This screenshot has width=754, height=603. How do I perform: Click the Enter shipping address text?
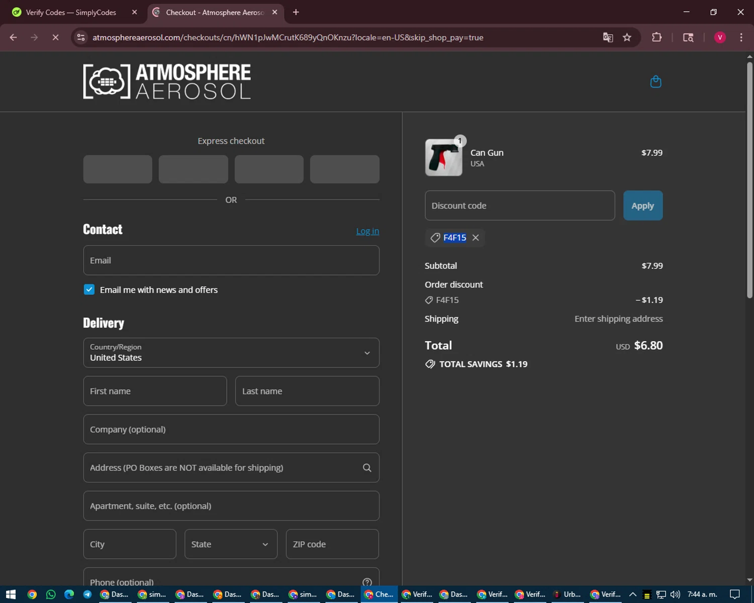pos(619,319)
